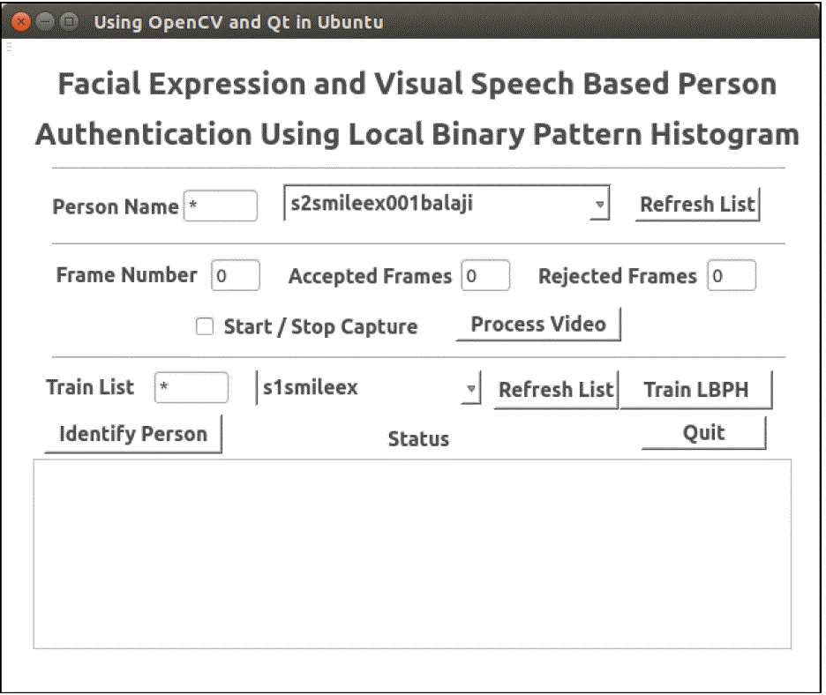This screenshot has height=695, width=826.
Task: Minimize the application window
Action: [45, 21]
